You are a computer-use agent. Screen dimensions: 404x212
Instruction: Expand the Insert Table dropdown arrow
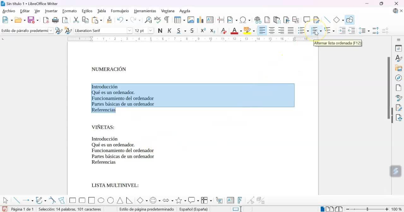tap(184, 20)
